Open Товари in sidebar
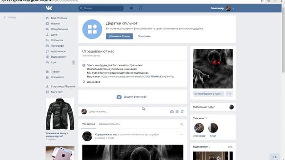 click(55, 72)
